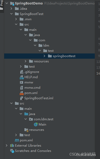The image size is (100, 159).
Task: Click line number 14 in editor gutter
Action: click(x=98, y=73)
